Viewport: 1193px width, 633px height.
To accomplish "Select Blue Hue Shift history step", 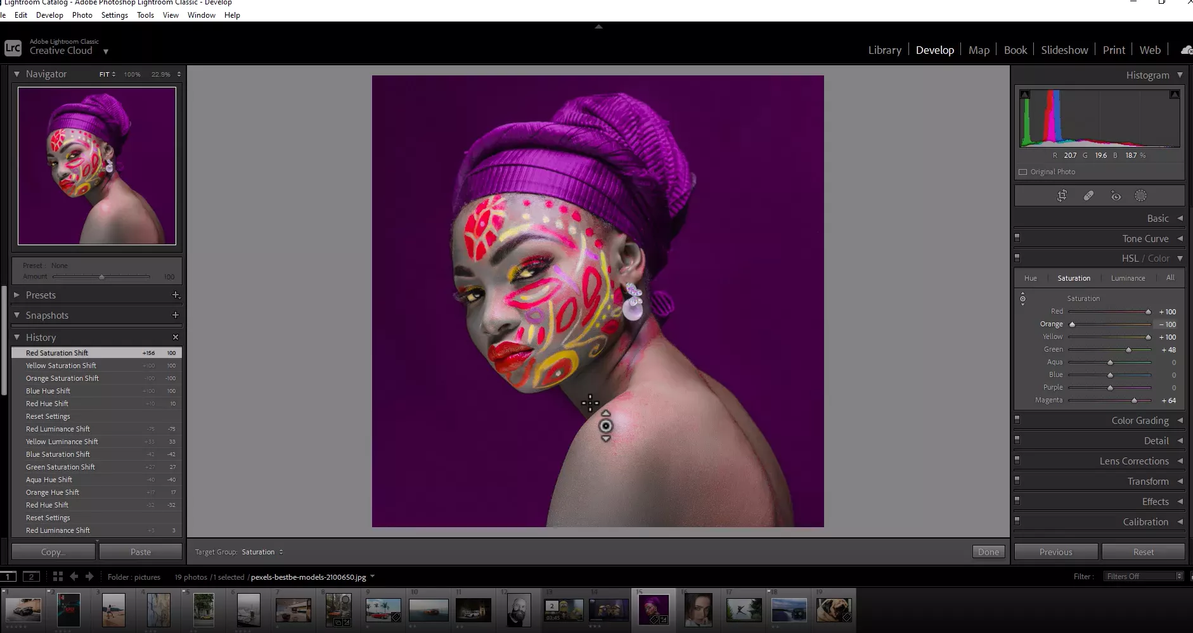I will click(96, 391).
